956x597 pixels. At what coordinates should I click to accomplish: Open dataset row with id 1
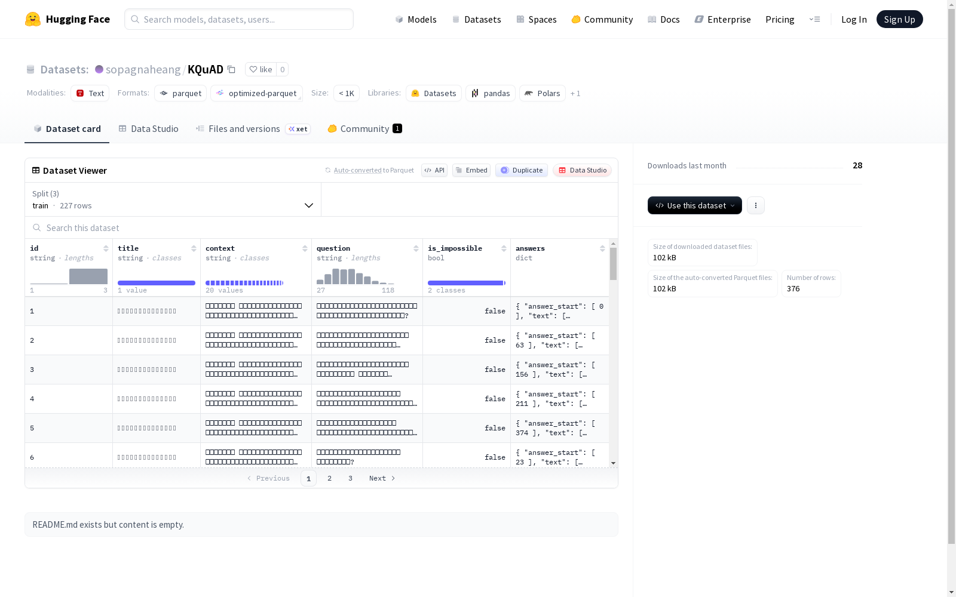click(x=317, y=311)
